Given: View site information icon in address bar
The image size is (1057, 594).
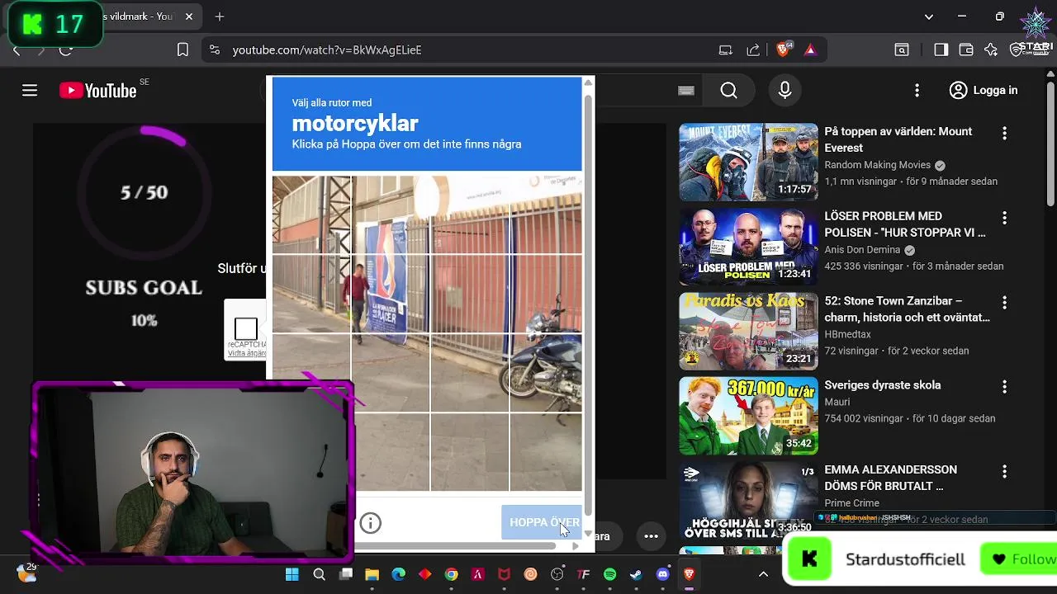Looking at the screenshot, I should coord(215,49).
